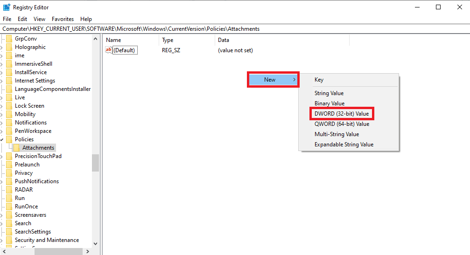
Task: Click the Attachments folder icon
Action: pyautogui.click(x=16, y=148)
